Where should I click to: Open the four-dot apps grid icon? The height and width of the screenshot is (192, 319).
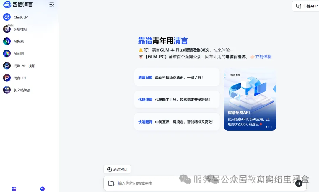coord(14,189)
